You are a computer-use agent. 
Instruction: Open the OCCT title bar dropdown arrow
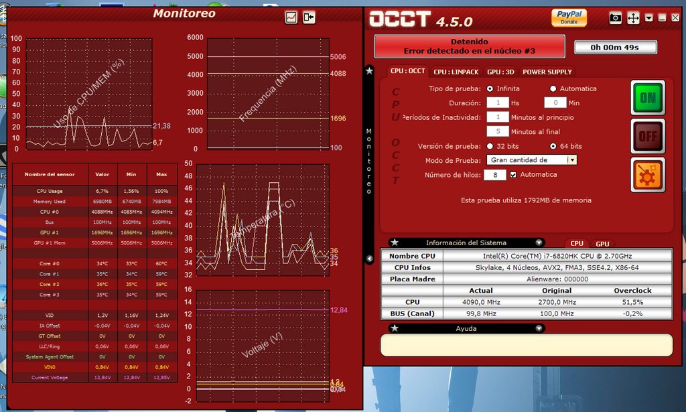coord(649,18)
